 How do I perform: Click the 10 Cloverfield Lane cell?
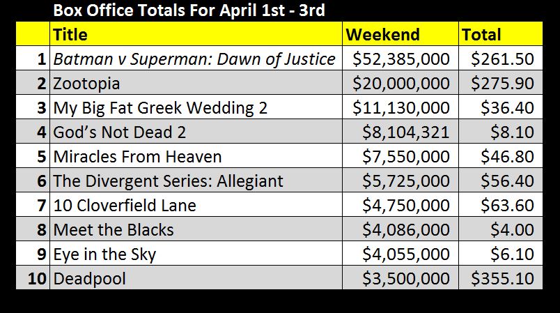(x=125, y=206)
